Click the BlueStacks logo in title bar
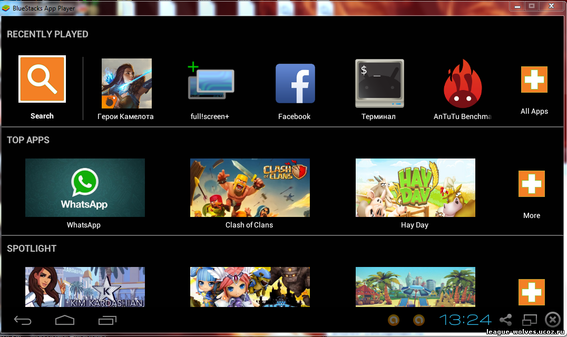567x337 pixels. [x=6, y=8]
